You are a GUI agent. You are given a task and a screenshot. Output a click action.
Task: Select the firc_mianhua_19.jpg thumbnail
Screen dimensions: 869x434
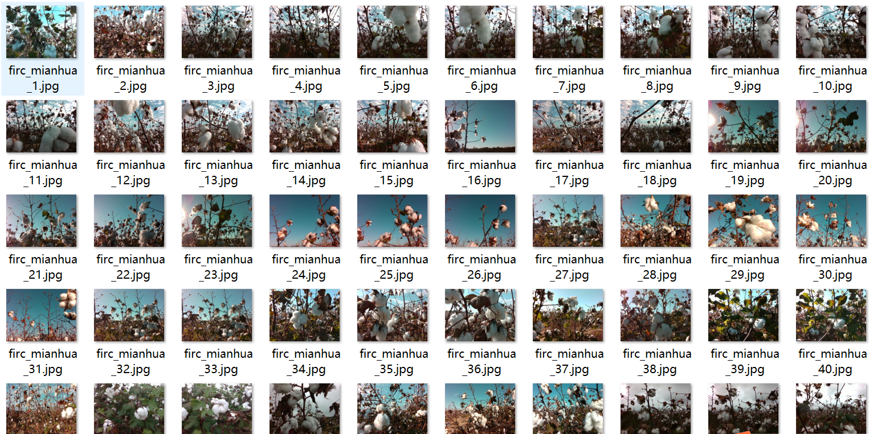744,126
